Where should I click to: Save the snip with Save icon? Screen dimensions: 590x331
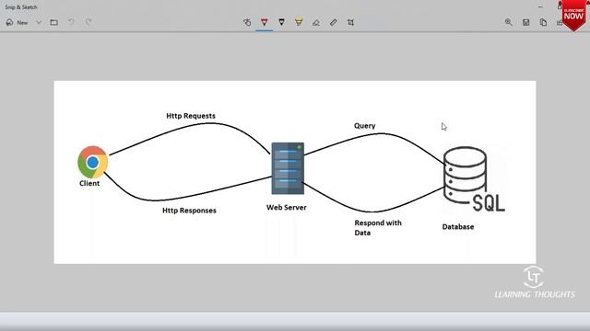tap(526, 22)
